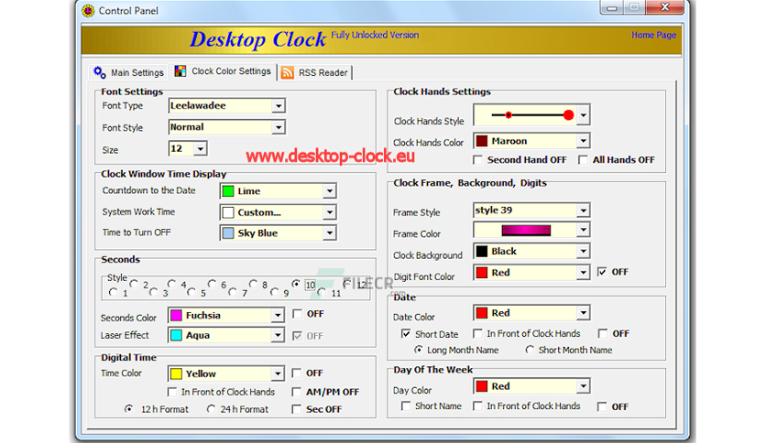Select Long Month Name radio button
Viewport: 766px width, 443px height.
419,350
